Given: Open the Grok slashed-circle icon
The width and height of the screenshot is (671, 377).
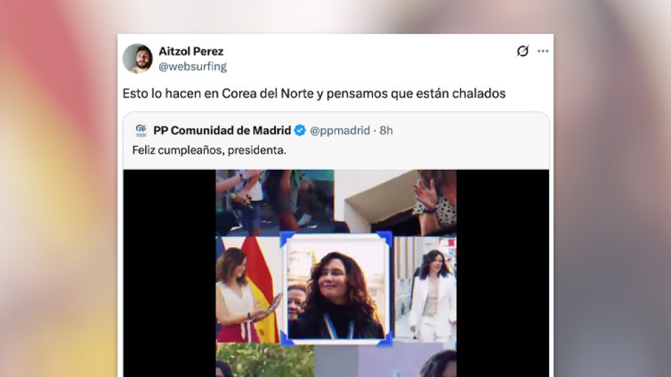Looking at the screenshot, I should (523, 51).
